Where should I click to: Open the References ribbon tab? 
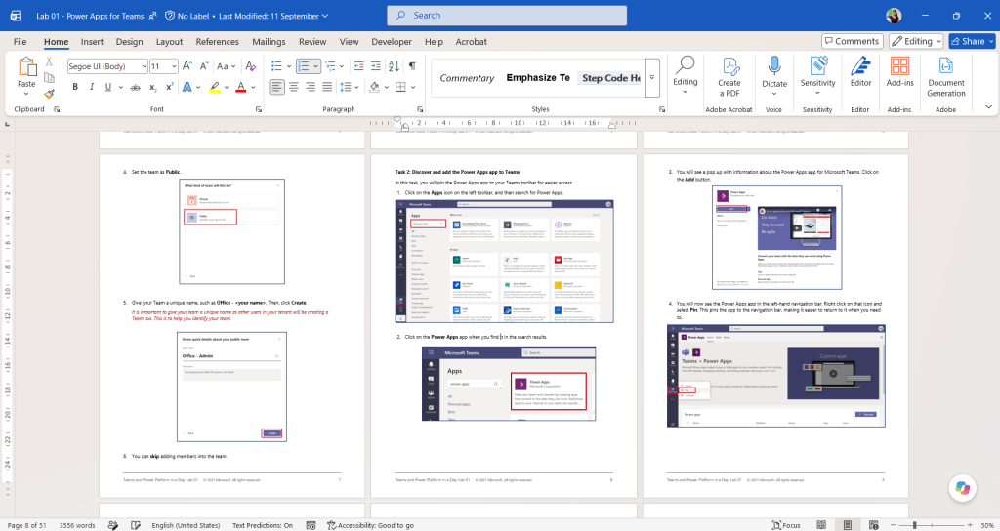pyautogui.click(x=217, y=41)
